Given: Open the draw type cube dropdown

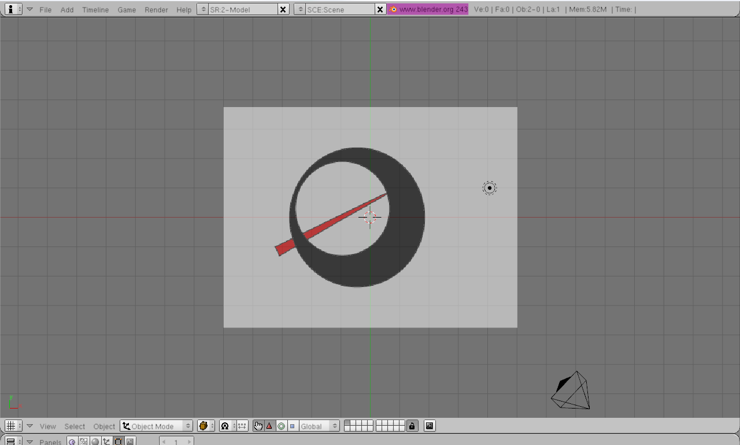Looking at the screenshot, I should pos(205,426).
